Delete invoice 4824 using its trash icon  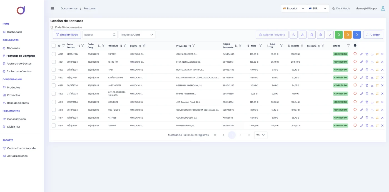pyautogui.click(x=367, y=62)
